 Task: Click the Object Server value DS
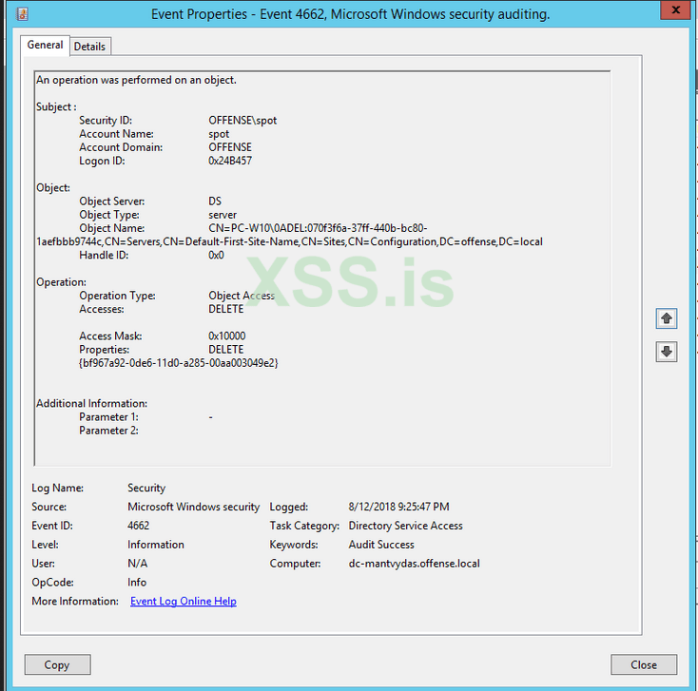[215, 202]
